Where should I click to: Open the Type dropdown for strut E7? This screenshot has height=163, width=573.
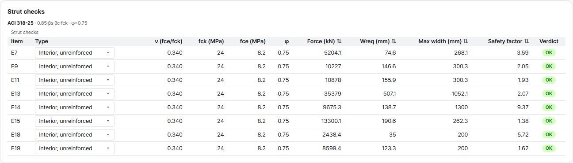[x=75, y=53]
